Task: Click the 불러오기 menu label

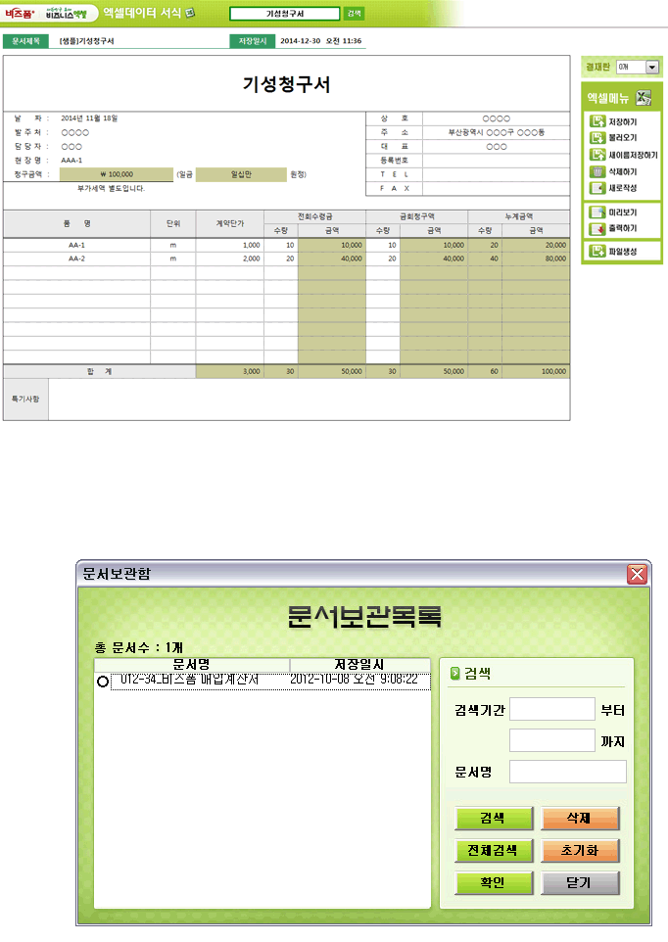Action: (x=622, y=137)
